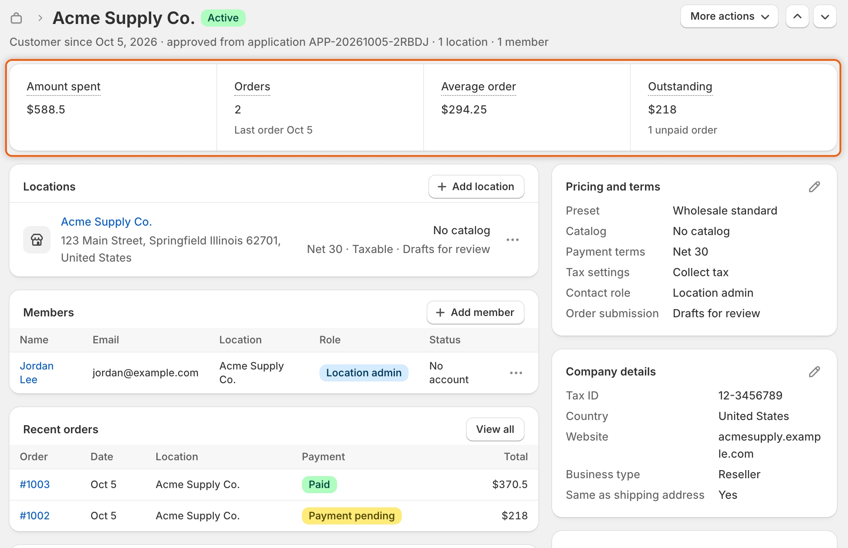The image size is (848, 548).
Task: Open options menu for Acme Supply Co. location
Action: click(513, 240)
